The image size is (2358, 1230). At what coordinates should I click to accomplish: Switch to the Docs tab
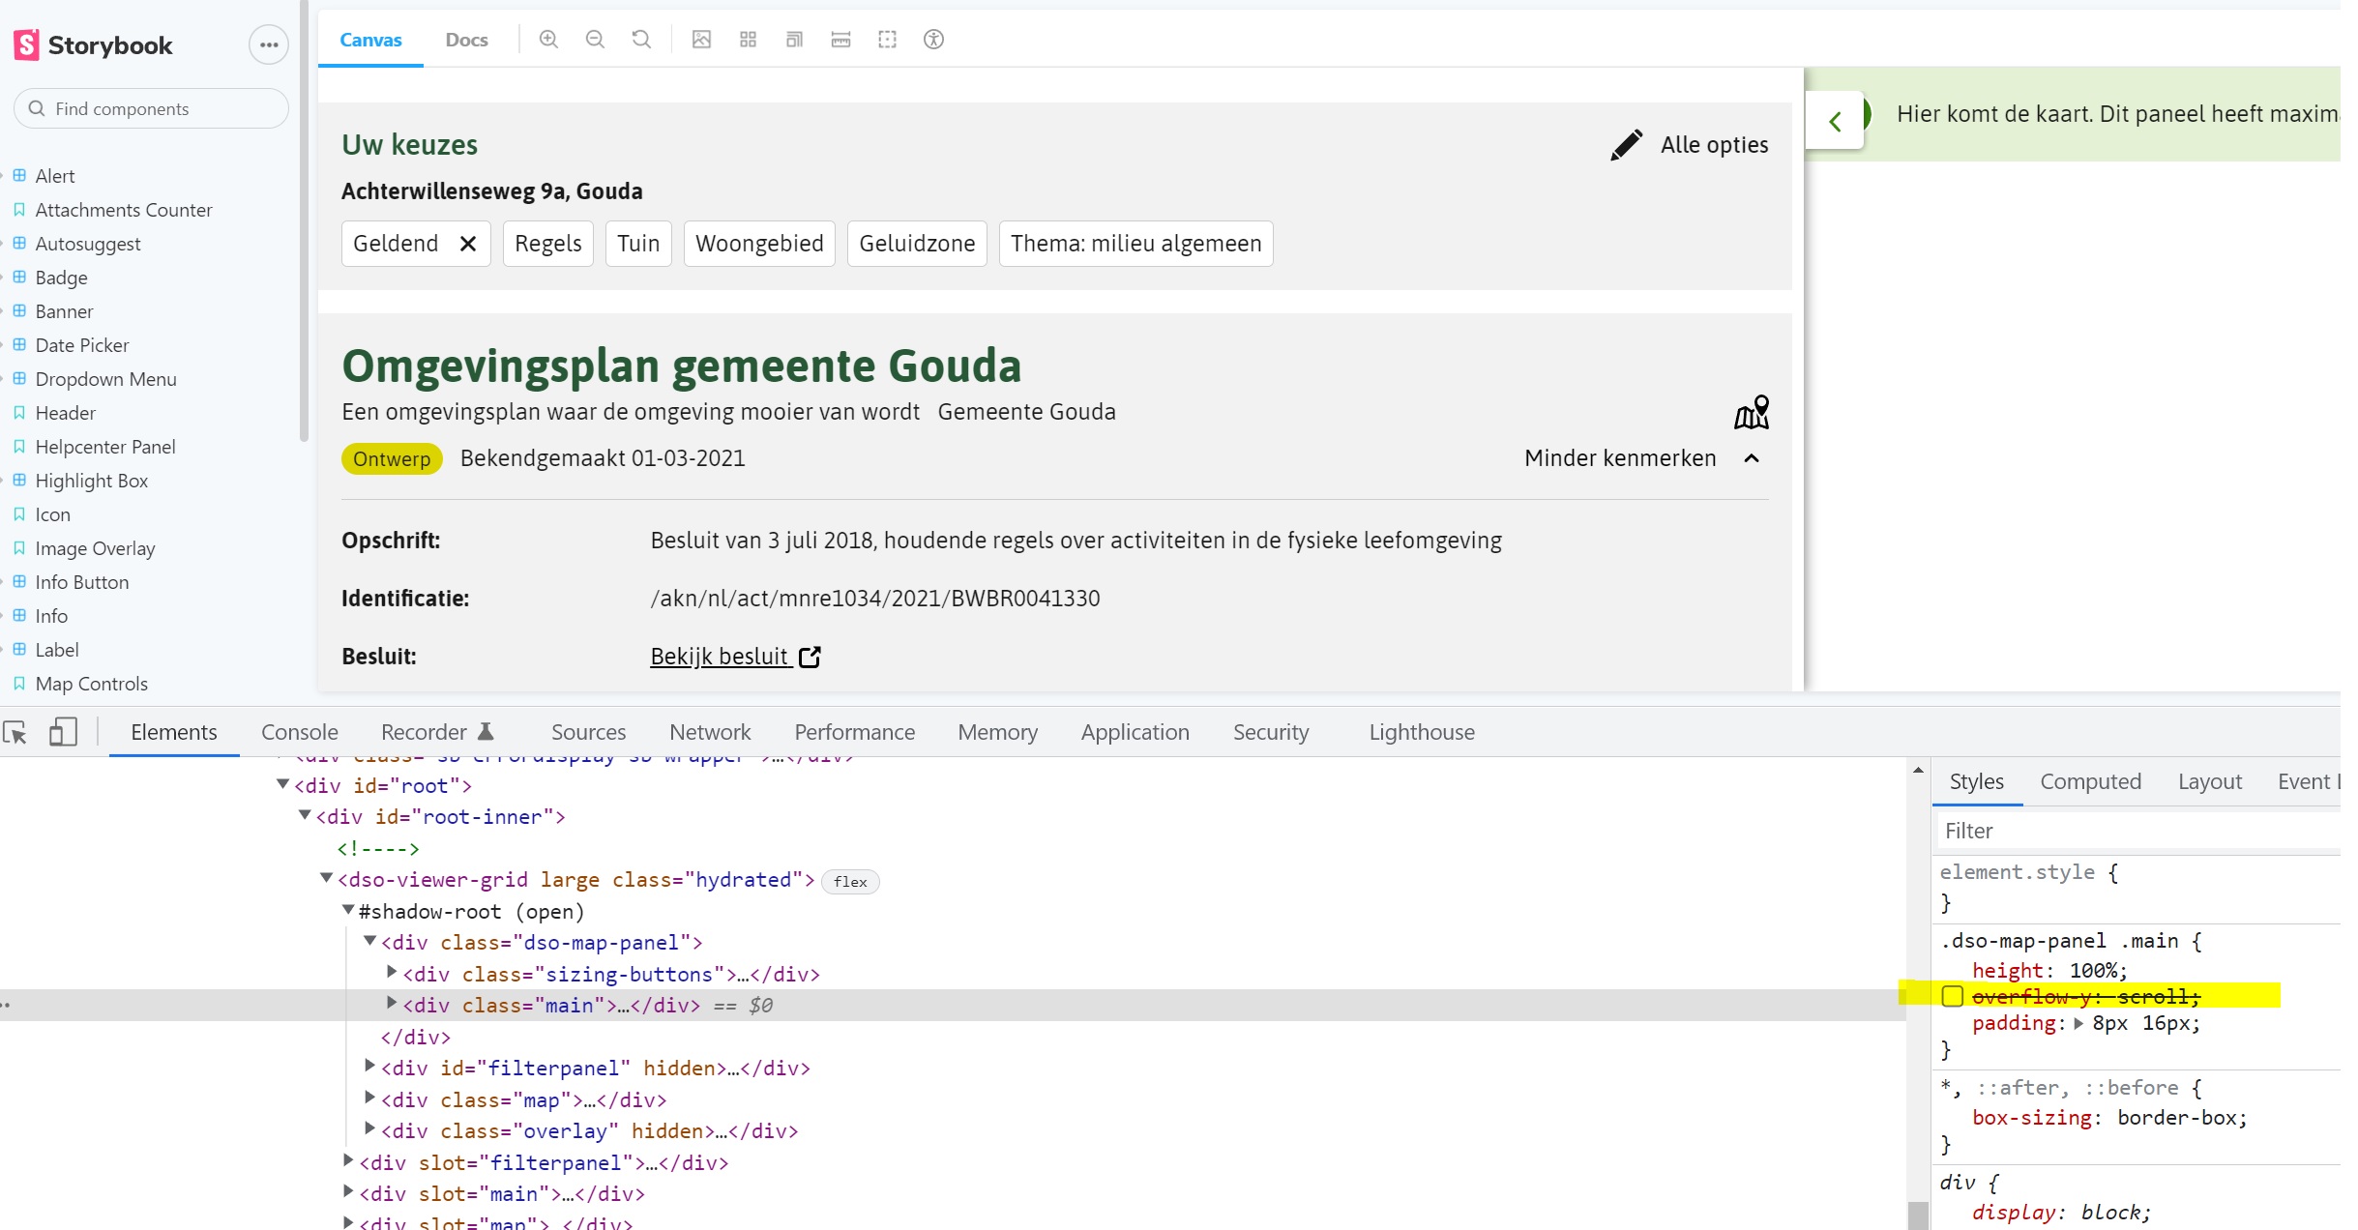tap(466, 40)
